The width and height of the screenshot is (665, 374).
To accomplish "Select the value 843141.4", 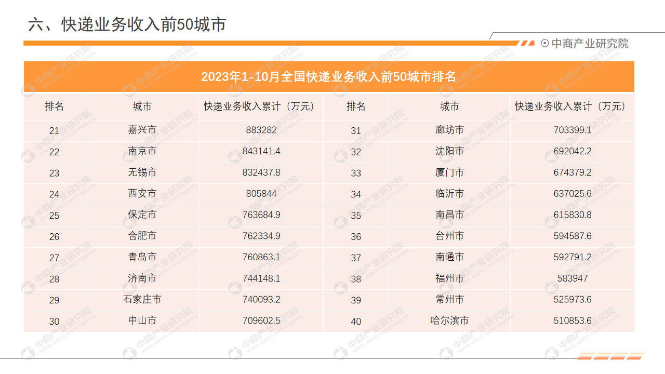I will pyautogui.click(x=261, y=151).
